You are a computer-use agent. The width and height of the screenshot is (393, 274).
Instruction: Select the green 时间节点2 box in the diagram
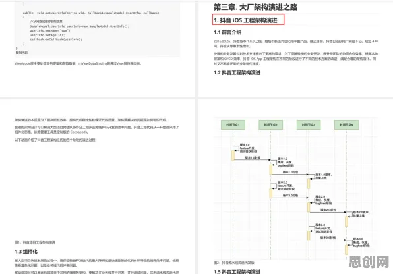pyautogui.click(x=271, y=124)
